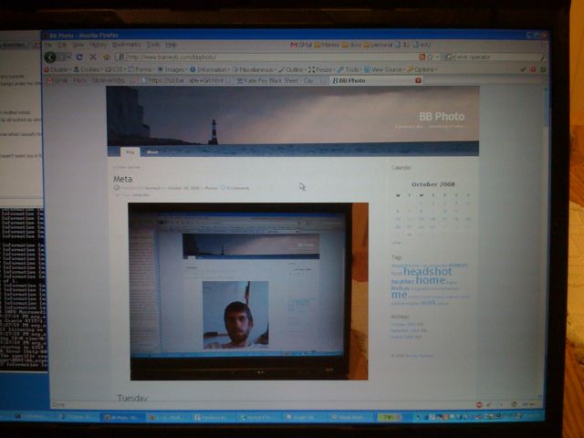Click the green battery indicator in taskbar
Viewport: 584px width, 438px height.
coord(390,418)
